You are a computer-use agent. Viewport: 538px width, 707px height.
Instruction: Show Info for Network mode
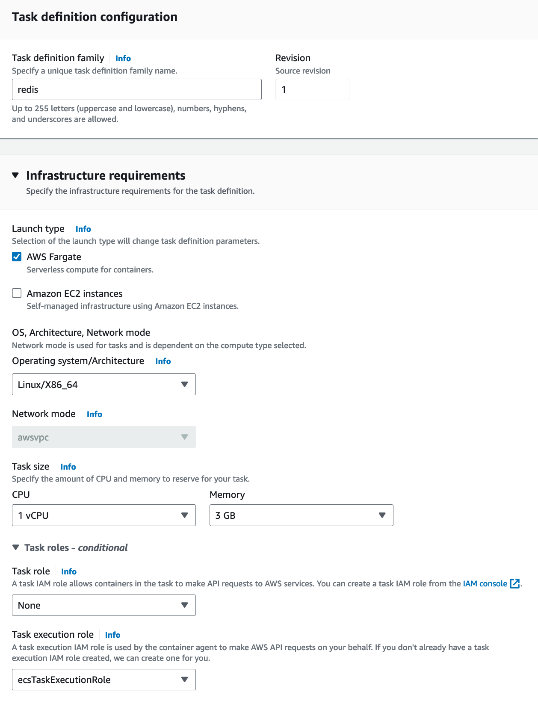tap(95, 414)
